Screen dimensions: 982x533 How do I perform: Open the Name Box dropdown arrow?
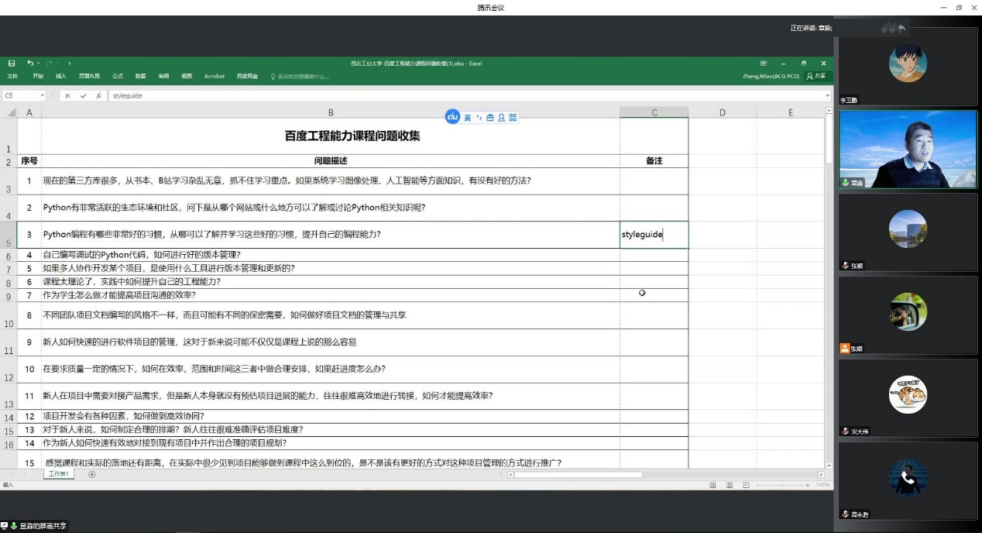[x=43, y=96]
